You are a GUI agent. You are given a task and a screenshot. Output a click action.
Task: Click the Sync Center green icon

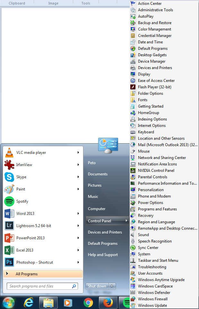[x=133, y=248]
